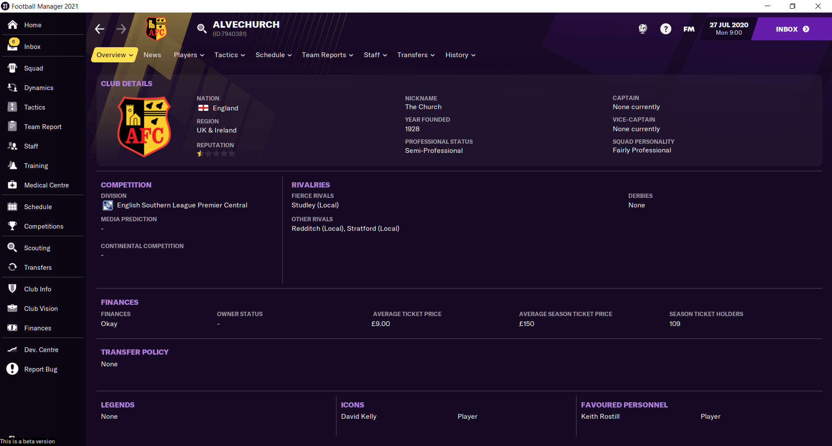Viewport: 832px width, 446px height.
Task: Expand the Overview dropdown tab
Action: [114, 55]
